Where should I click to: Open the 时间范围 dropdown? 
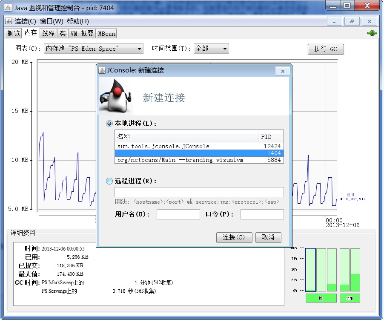tap(211, 49)
